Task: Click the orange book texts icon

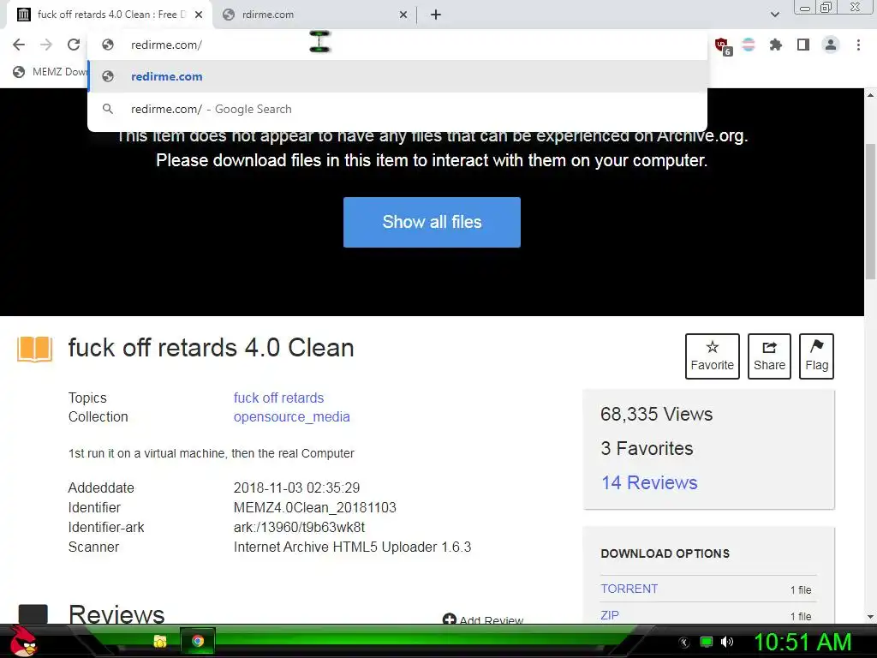Action: coord(34,350)
